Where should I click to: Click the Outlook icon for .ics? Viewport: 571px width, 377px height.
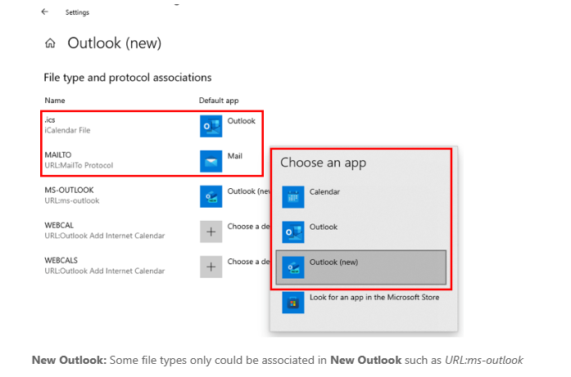click(x=211, y=125)
